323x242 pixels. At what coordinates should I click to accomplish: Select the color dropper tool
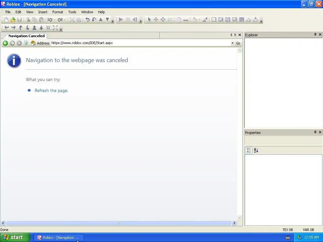coord(205,20)
